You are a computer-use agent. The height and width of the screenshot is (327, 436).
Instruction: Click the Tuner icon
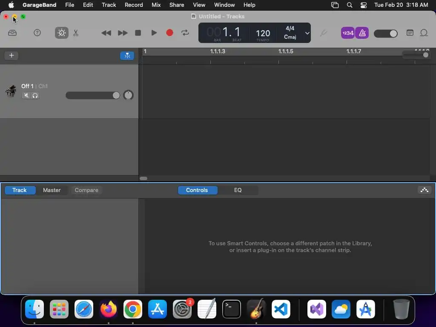coord(323,33)
